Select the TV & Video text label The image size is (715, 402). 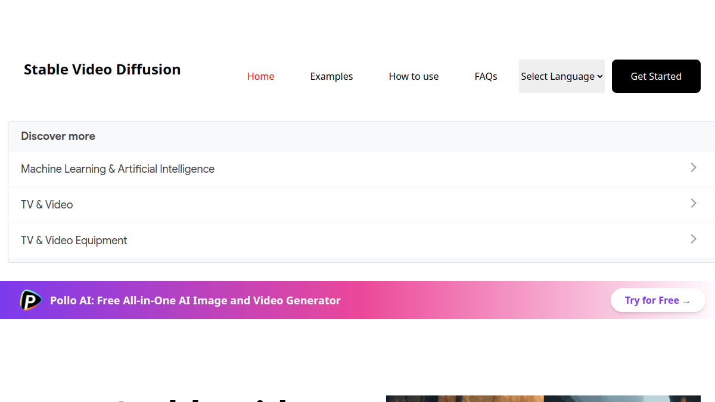pyautogui.click(x=47, y=205)
